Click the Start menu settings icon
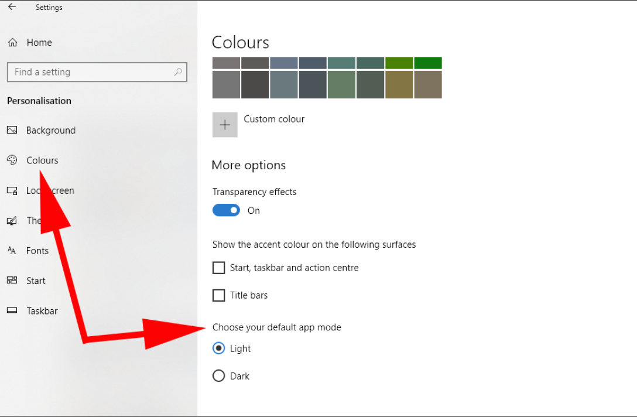 click(x=12, y=281)
